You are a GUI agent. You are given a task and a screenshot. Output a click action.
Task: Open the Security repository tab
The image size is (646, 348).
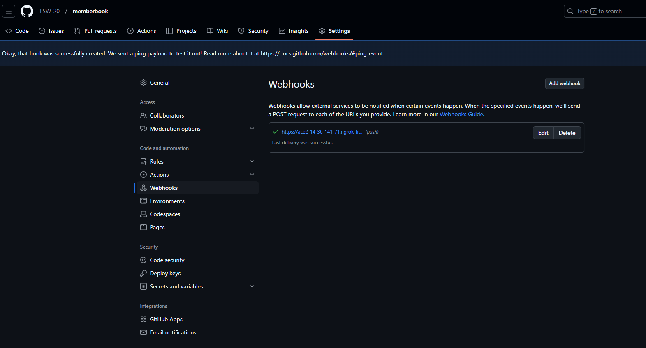pos(253,31)
